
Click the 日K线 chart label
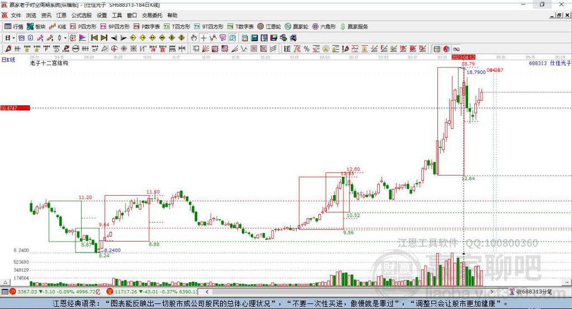(x=8, y=60)
